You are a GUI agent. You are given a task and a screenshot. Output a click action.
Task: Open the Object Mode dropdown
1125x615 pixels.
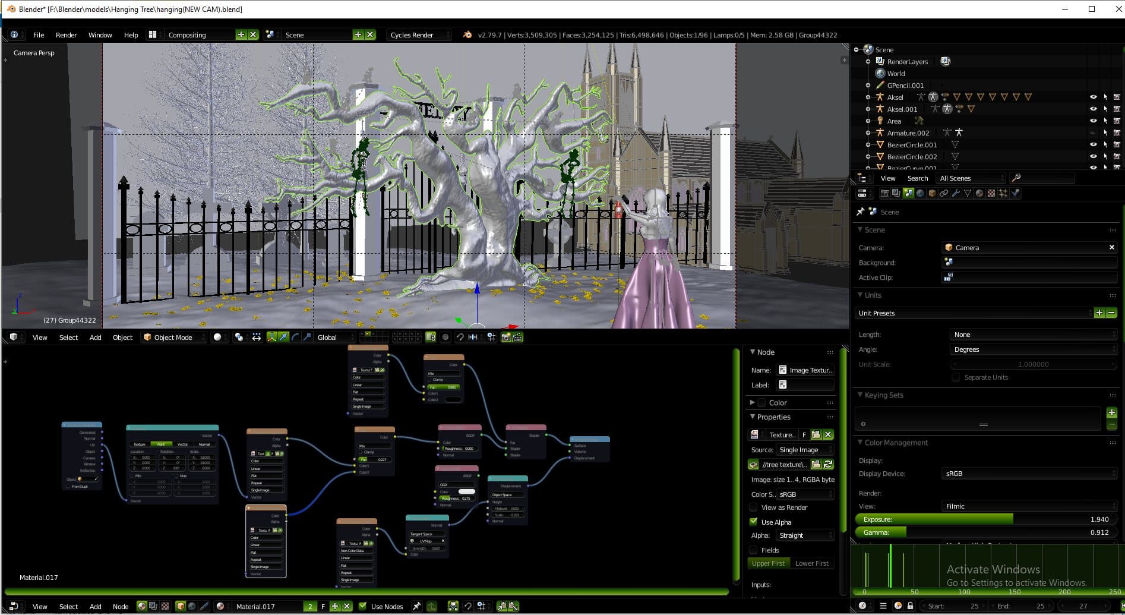click(x=173, y=337)
